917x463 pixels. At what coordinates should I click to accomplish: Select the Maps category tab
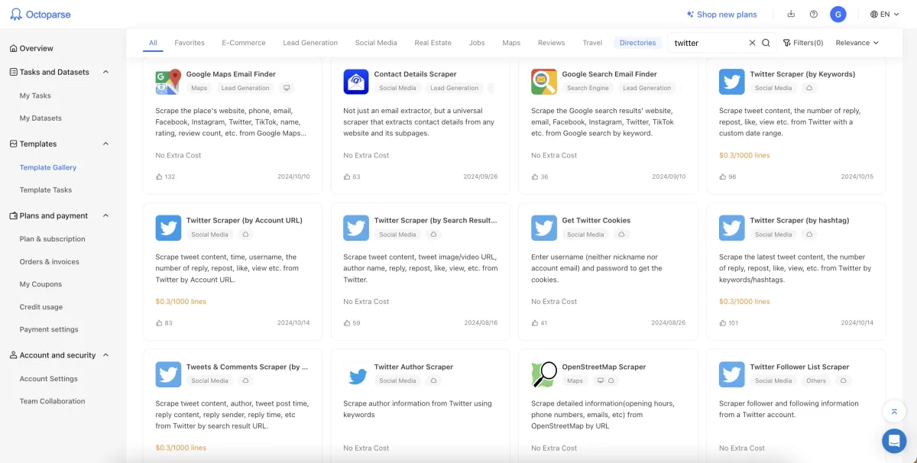pos(511,43)
